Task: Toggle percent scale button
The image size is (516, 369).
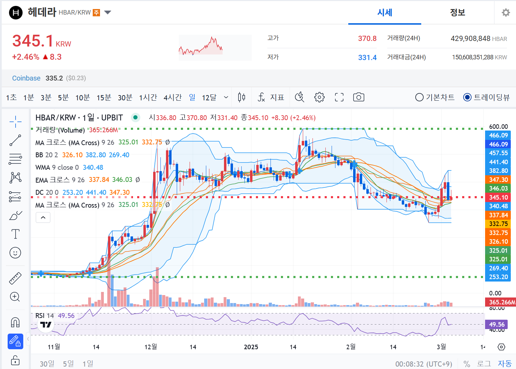Action: tap(467, 364)
